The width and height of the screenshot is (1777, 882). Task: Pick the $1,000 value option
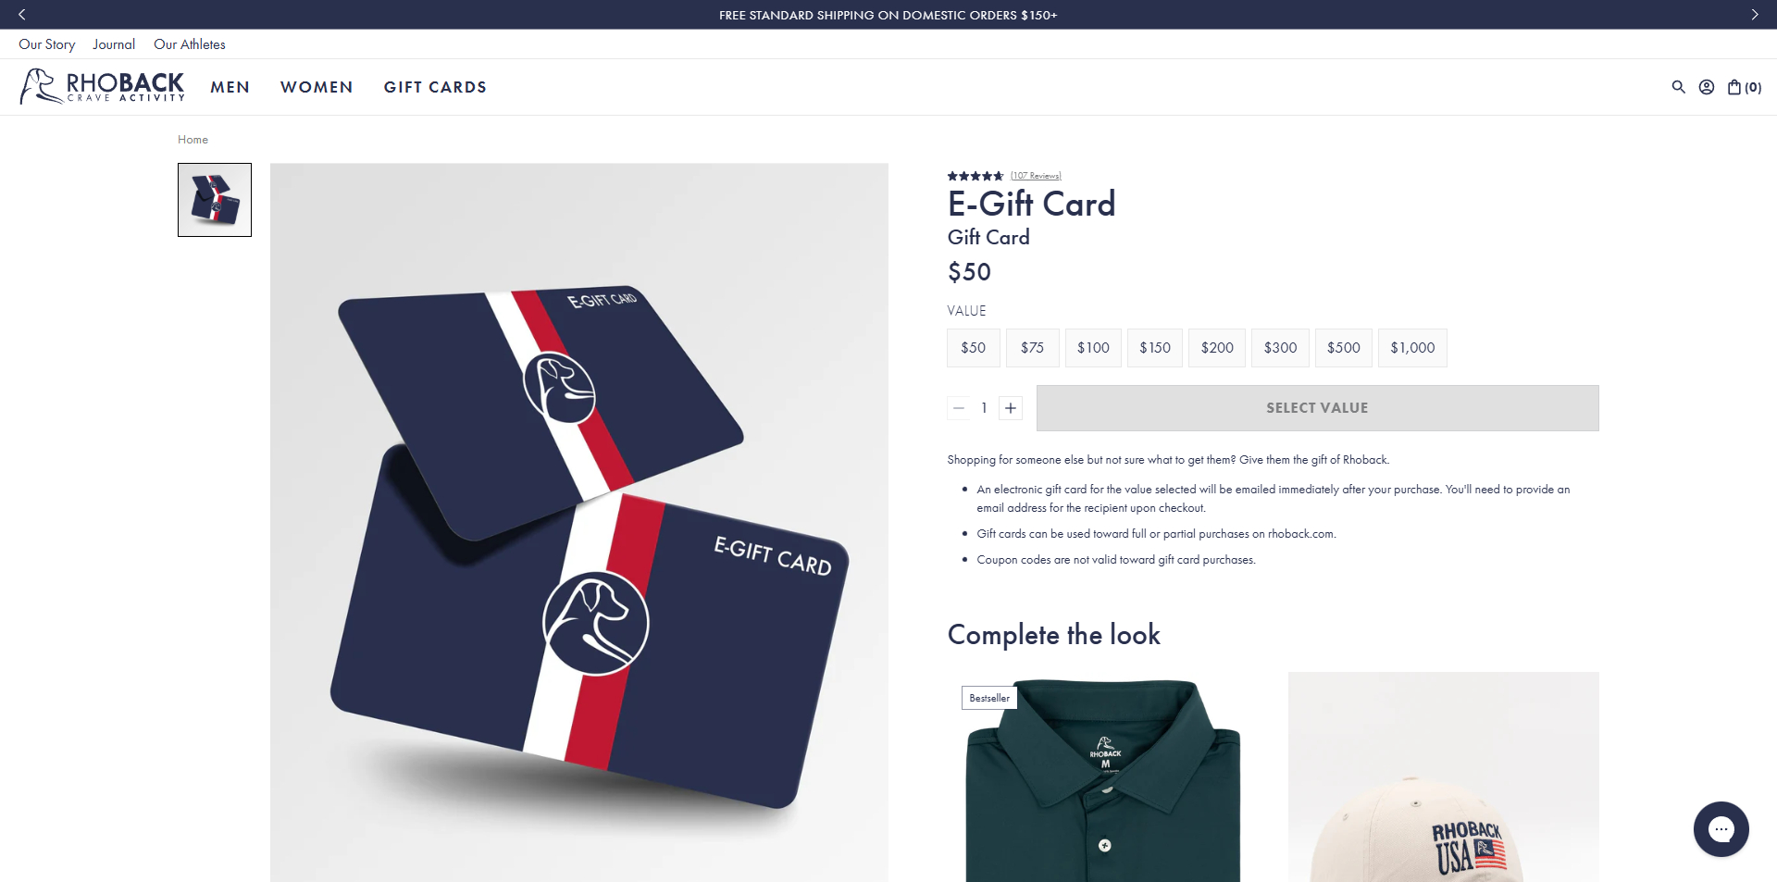pyautogui.click(x=1412, y=348)
